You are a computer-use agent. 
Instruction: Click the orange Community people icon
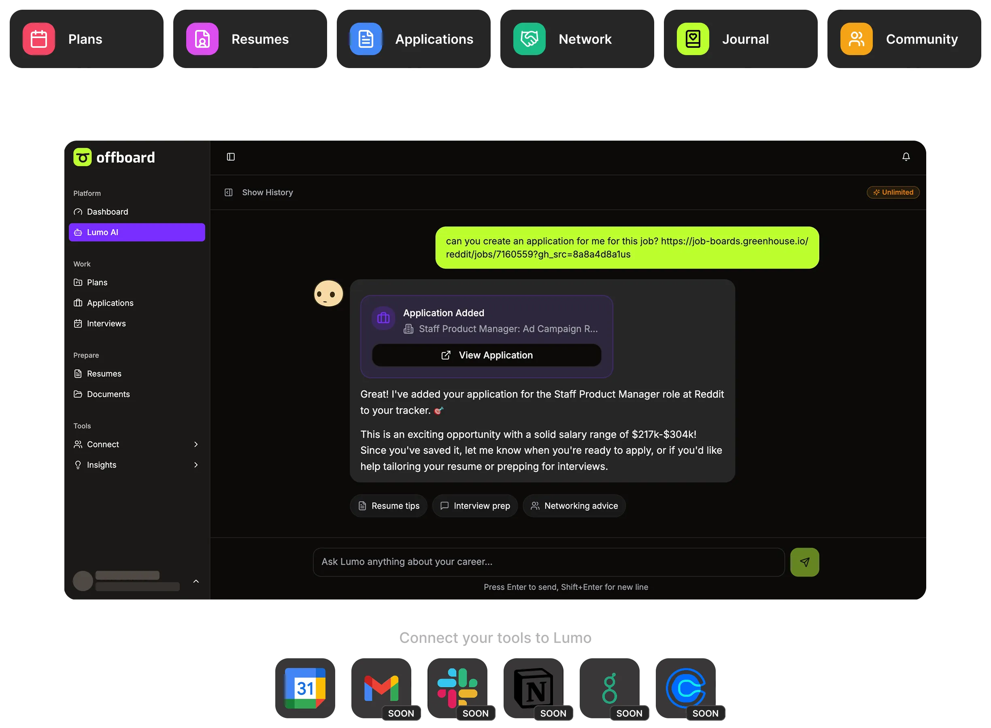click(x=856, y=39)
